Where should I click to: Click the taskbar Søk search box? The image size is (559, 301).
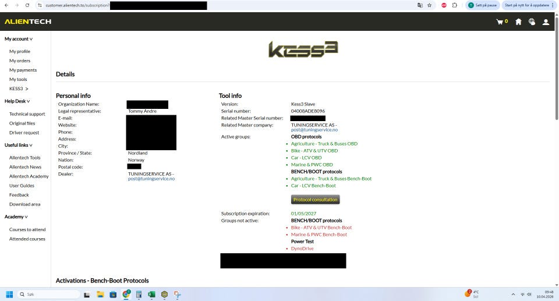pos(48,294)
